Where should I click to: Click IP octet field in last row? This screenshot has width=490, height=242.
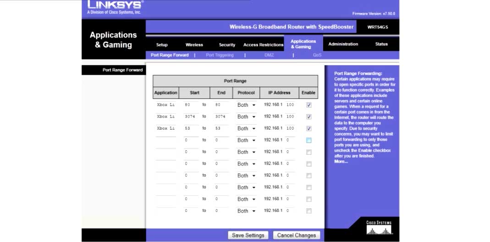click(x=290, y=211)
